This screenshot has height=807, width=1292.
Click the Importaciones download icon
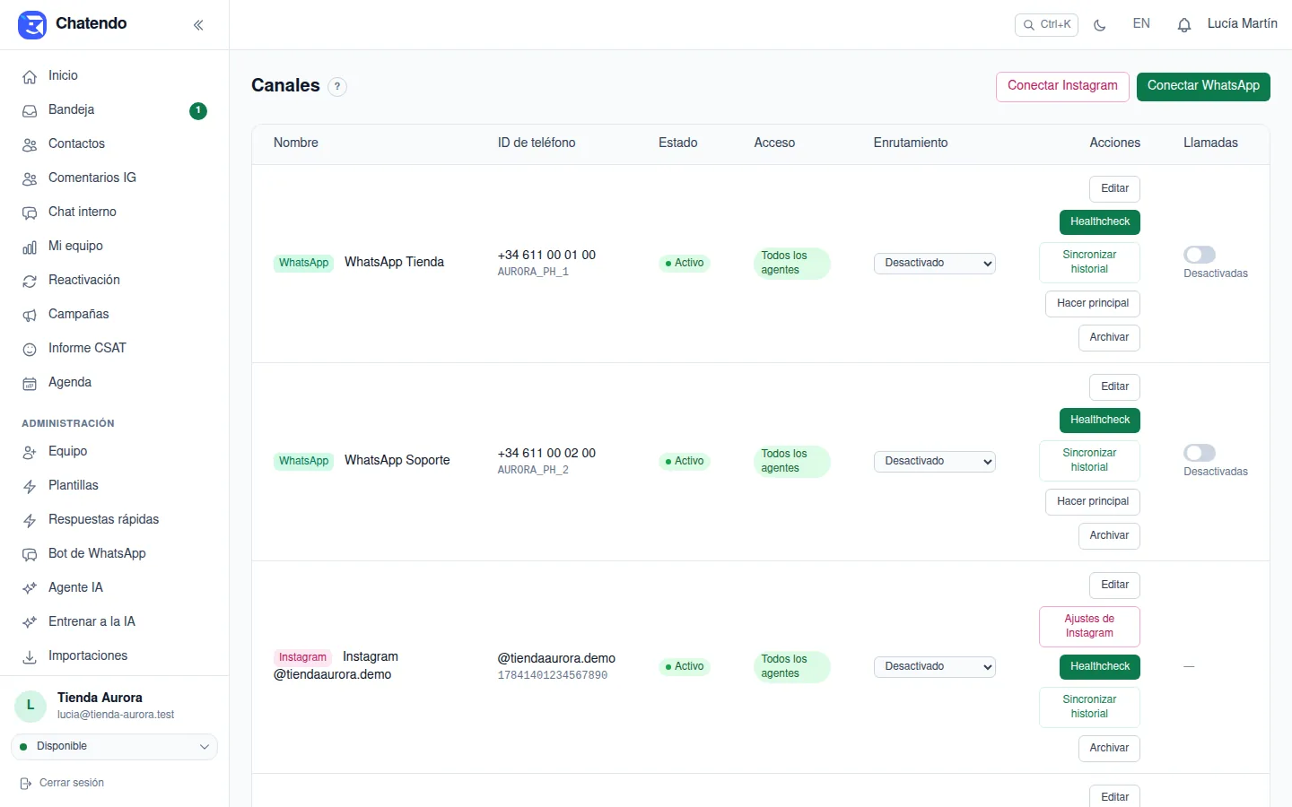(x=30, y=656)
